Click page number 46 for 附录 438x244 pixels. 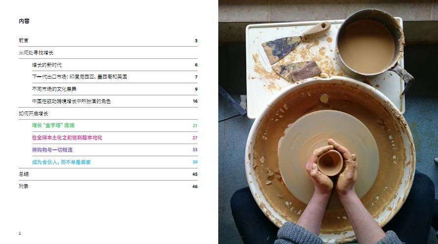point(195,187)
